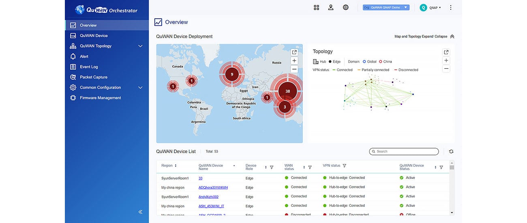527x223 pixels.
Task: Sort the Device Role column
Action: 266,167
